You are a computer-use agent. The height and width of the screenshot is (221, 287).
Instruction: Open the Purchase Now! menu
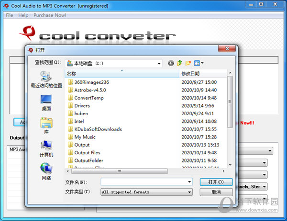tap(50, 15)
